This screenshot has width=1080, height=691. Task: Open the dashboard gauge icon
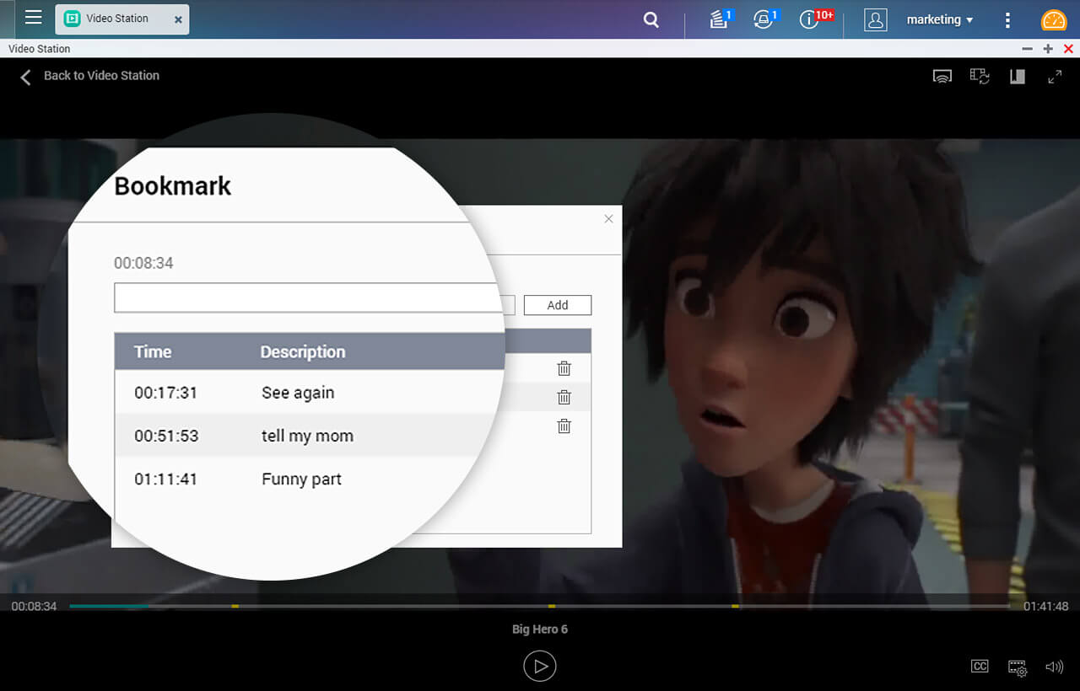[1054, 20]
